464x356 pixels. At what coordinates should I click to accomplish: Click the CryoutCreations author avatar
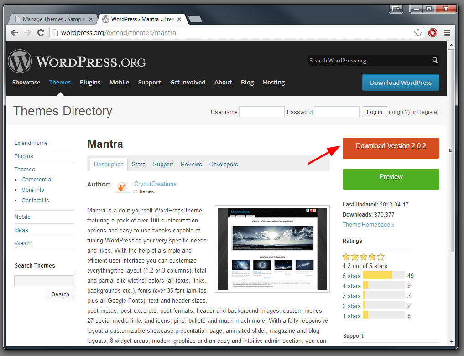(122, 187)
